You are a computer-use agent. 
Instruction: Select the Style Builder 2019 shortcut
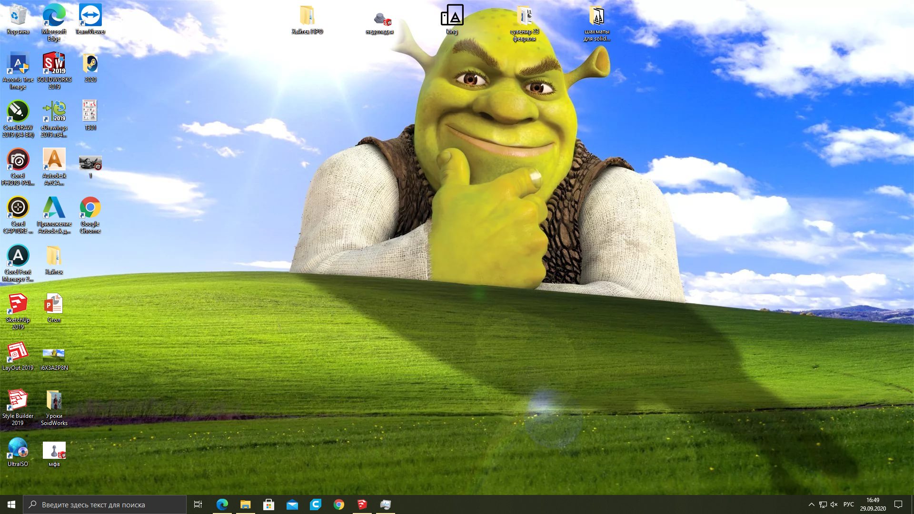18,407
